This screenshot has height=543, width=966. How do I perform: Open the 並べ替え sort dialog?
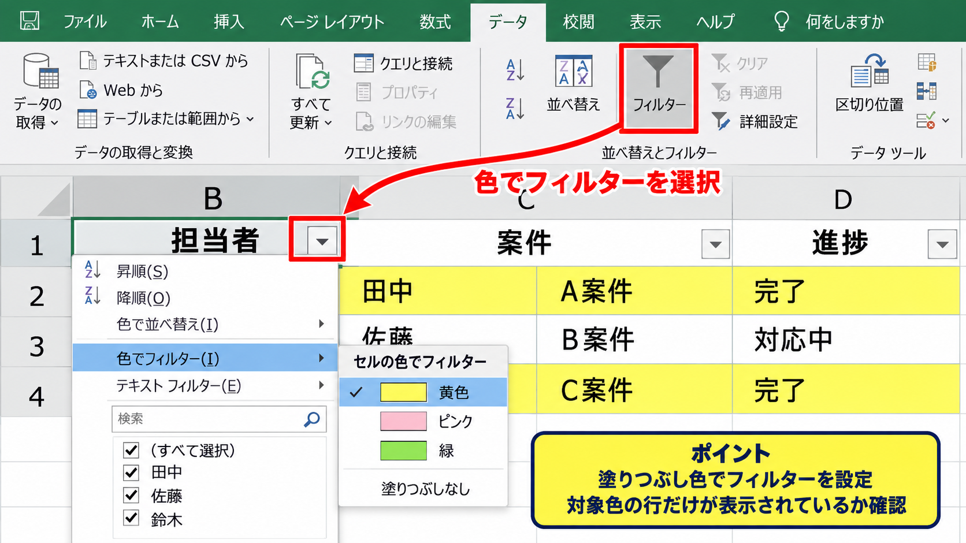(x=573, y=83)
